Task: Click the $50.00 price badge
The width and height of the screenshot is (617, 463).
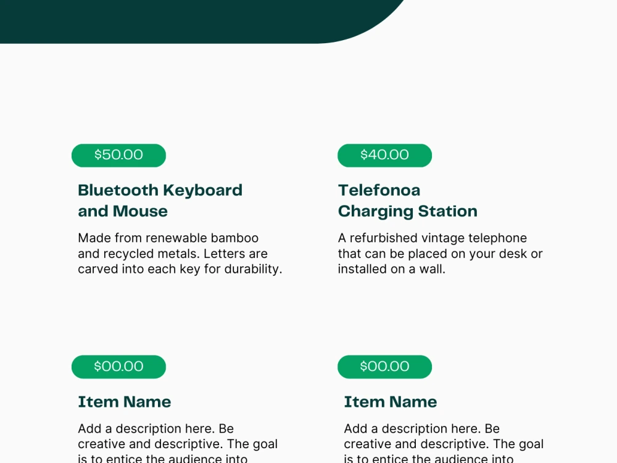Action: tap(118, 155)
